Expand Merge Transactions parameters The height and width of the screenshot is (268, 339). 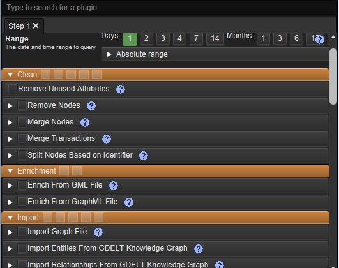click(10, 139)
